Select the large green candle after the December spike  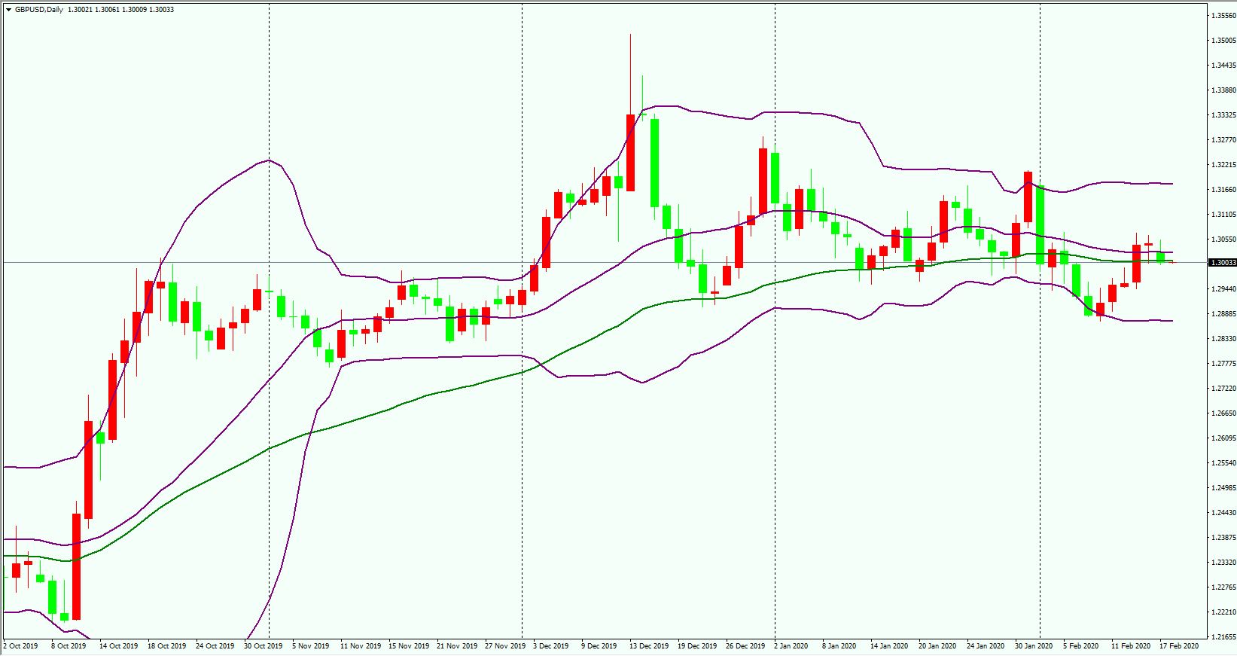point(654,163)
